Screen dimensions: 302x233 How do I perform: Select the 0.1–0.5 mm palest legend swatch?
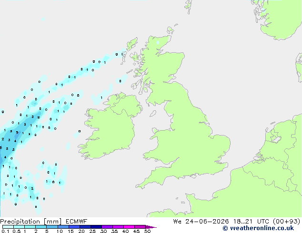coord(8,227)
